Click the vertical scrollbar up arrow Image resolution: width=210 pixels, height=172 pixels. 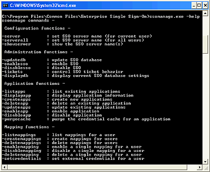205,13
